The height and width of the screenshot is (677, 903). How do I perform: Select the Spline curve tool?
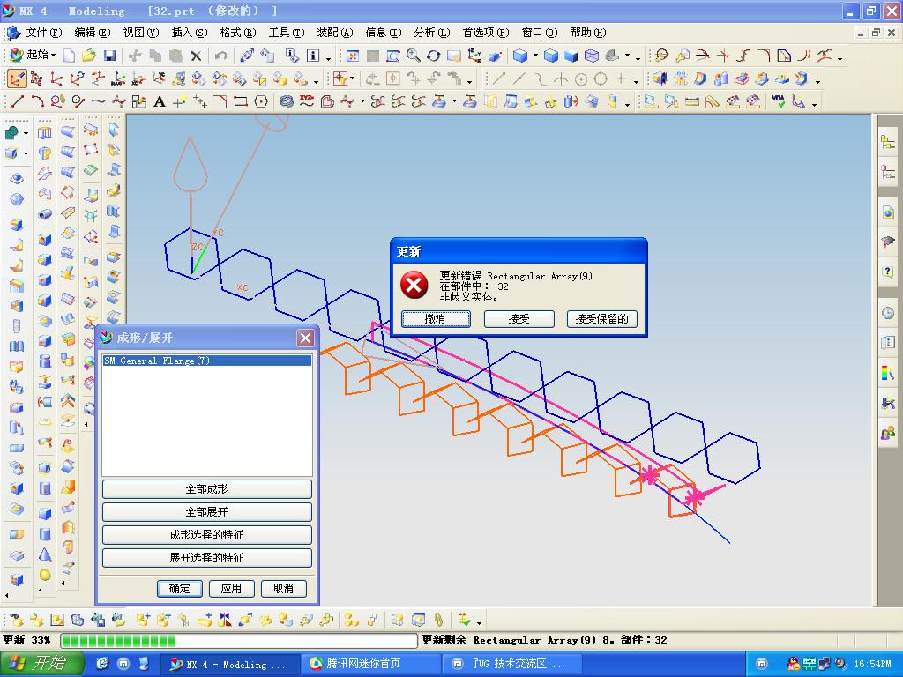point(99,102)
